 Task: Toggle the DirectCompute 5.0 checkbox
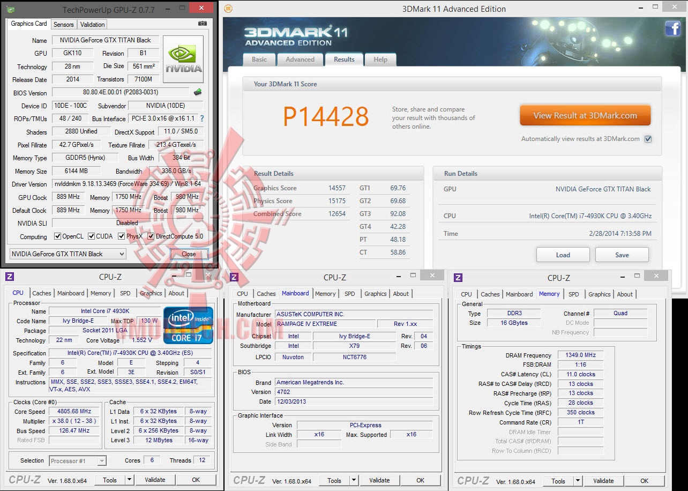tap(151, 236)
